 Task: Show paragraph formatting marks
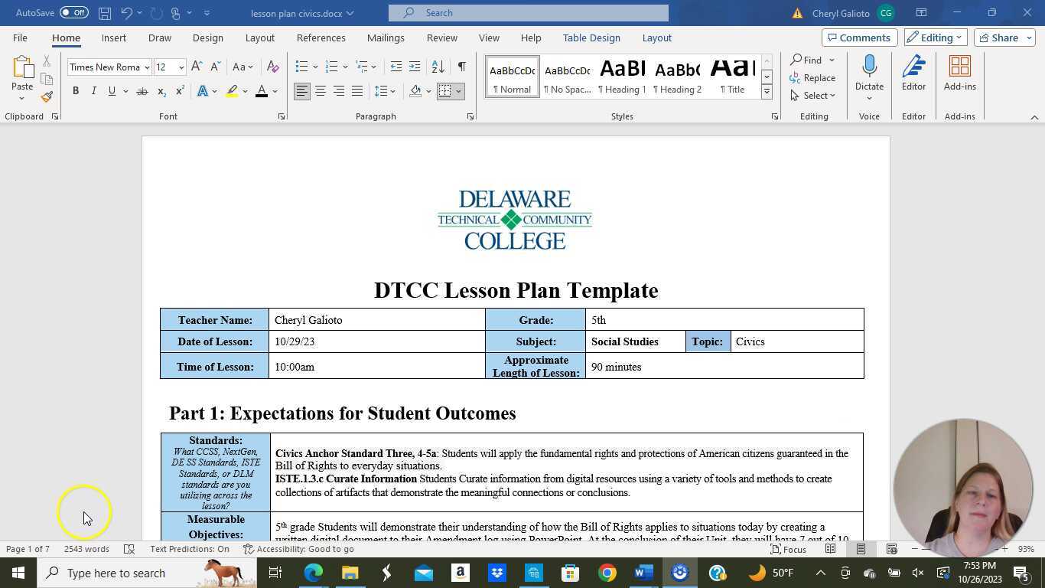pyautogui.click(x=461, y=67)
